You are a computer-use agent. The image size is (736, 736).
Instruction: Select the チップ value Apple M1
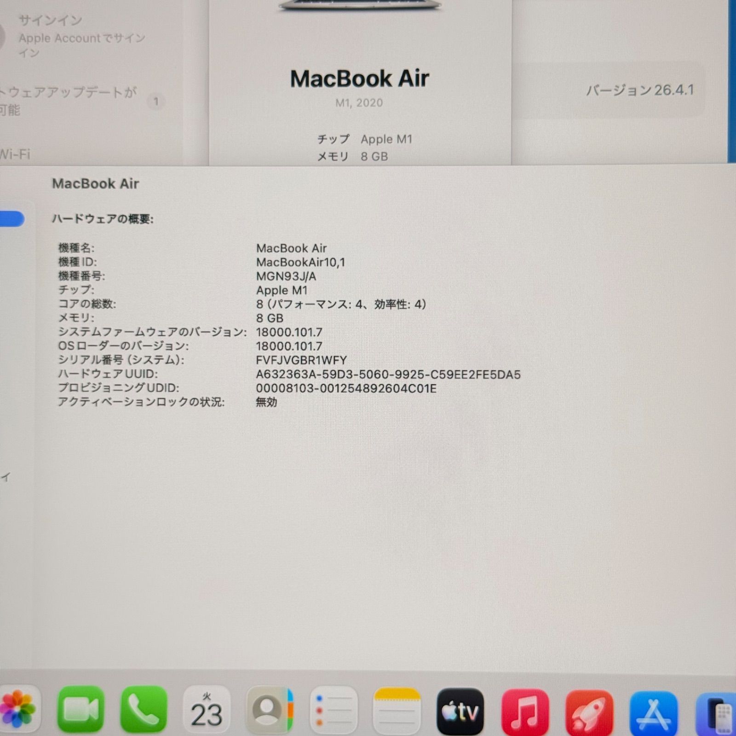point(282,290)
